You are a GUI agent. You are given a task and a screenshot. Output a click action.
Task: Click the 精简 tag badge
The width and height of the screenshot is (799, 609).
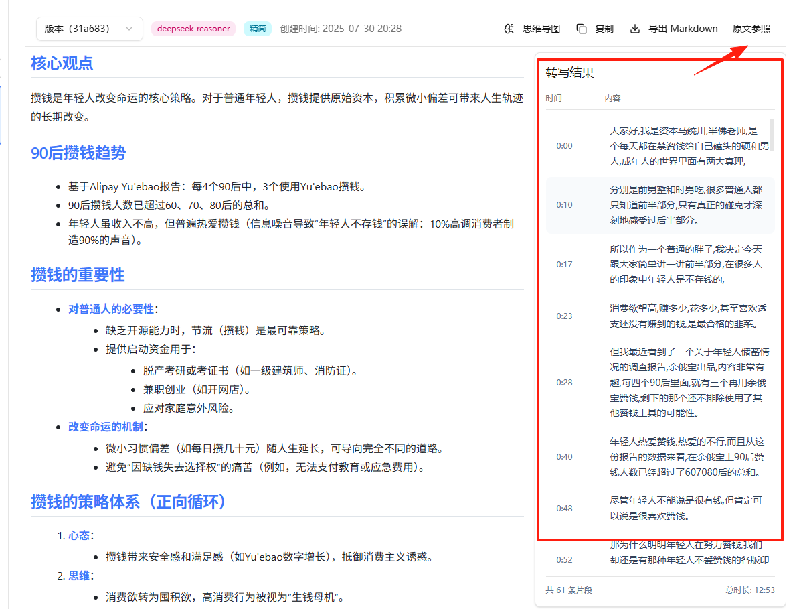(x=258, y=29)
